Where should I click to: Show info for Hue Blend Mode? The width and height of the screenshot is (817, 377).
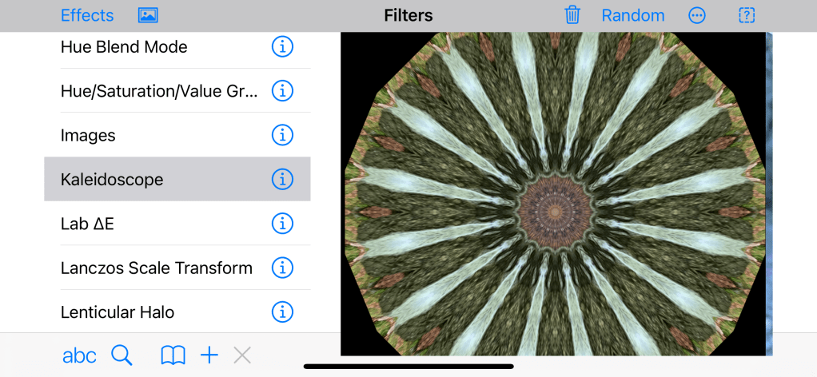282,47
